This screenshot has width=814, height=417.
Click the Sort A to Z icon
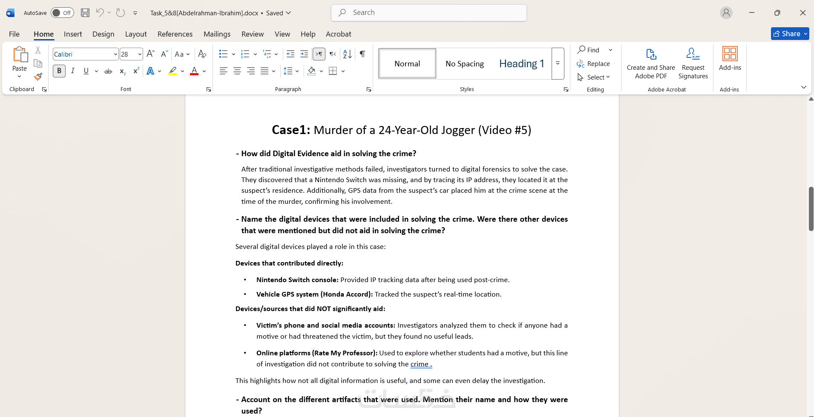347,54
